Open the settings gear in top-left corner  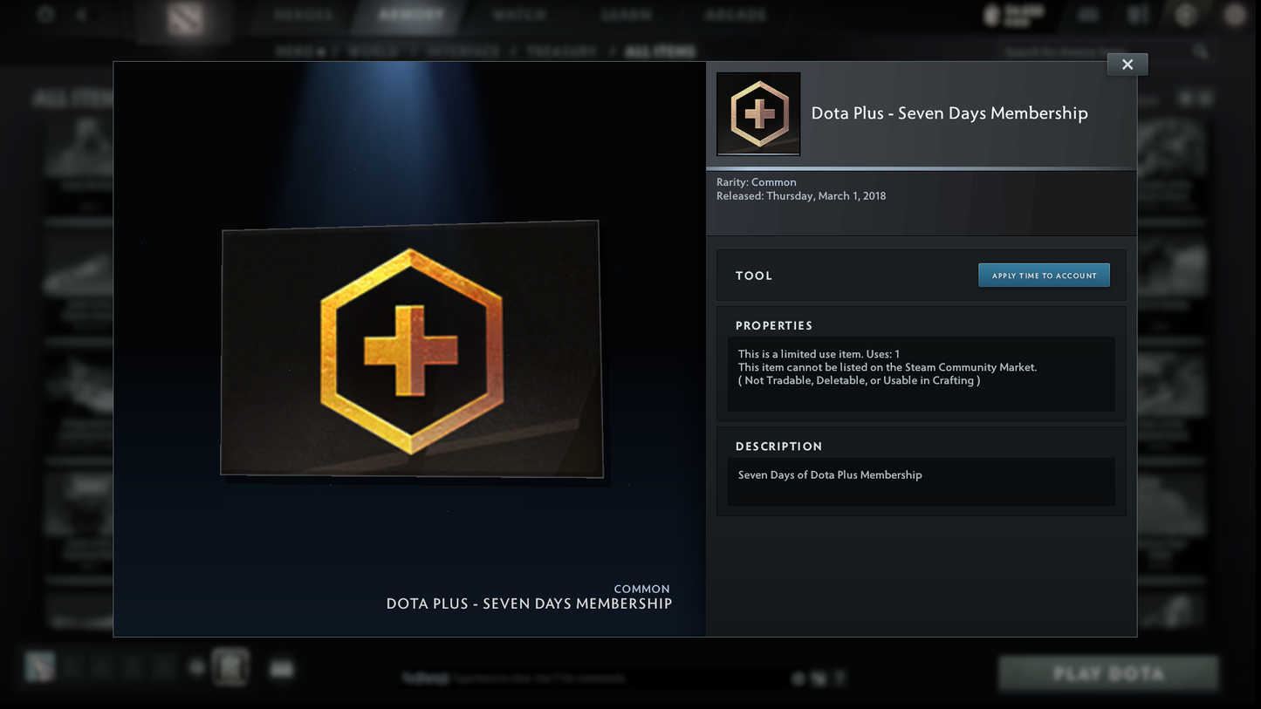pyautogui.click(x=45, y=15)
